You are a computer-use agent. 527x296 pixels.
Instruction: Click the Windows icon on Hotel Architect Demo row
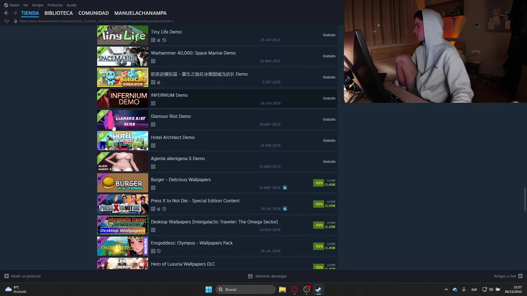tap(153, 146)
